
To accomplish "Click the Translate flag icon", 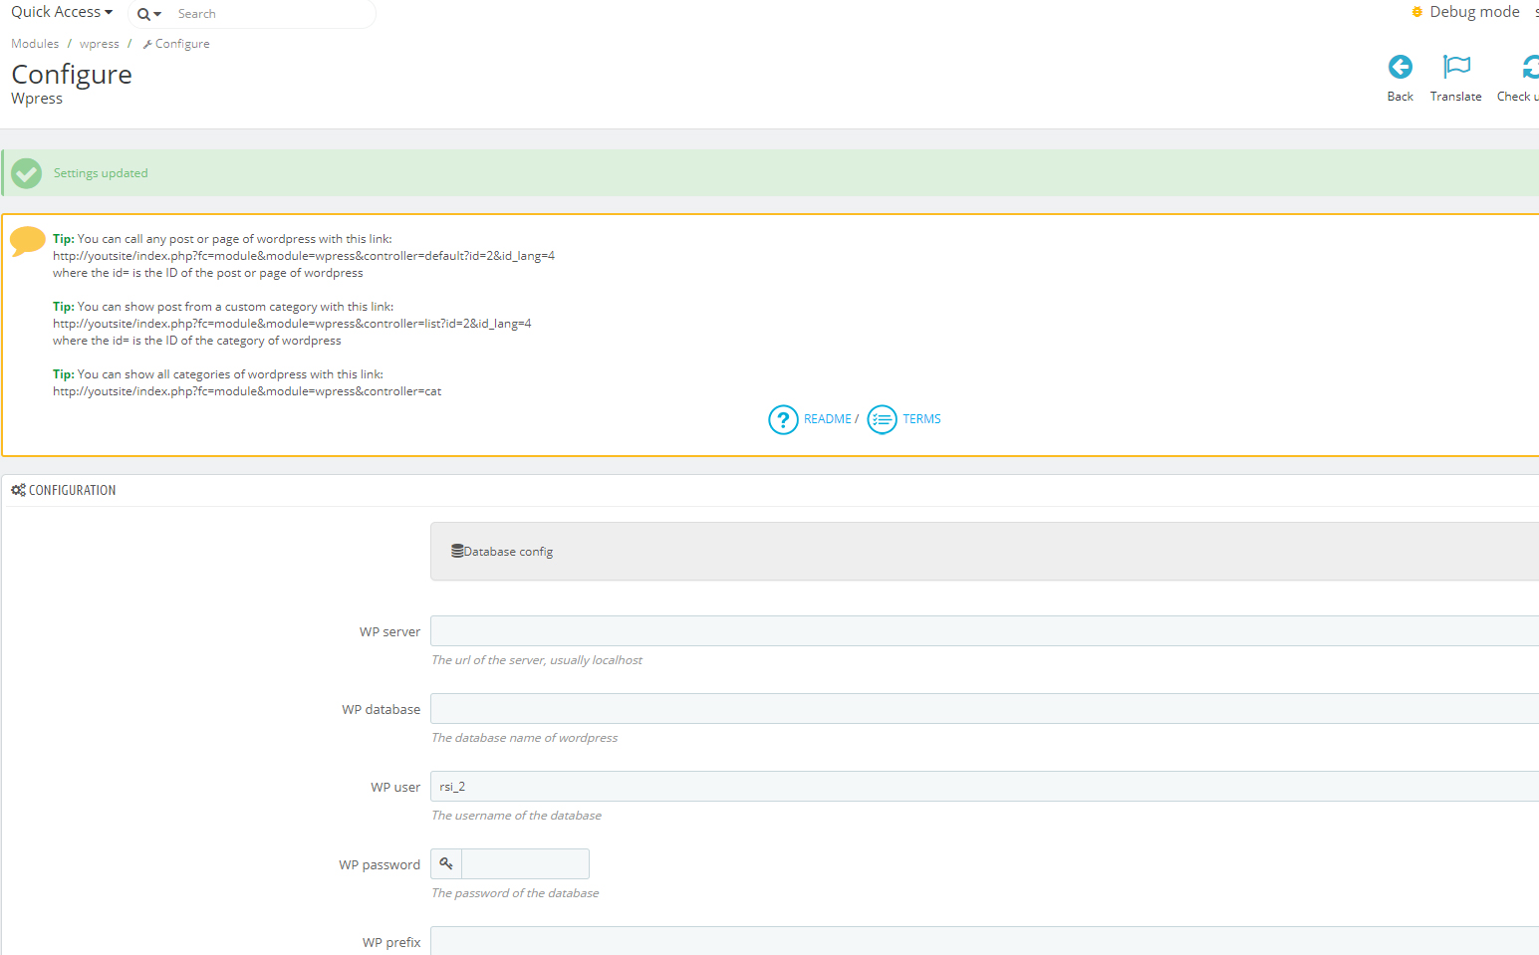I will point(1456,67).
